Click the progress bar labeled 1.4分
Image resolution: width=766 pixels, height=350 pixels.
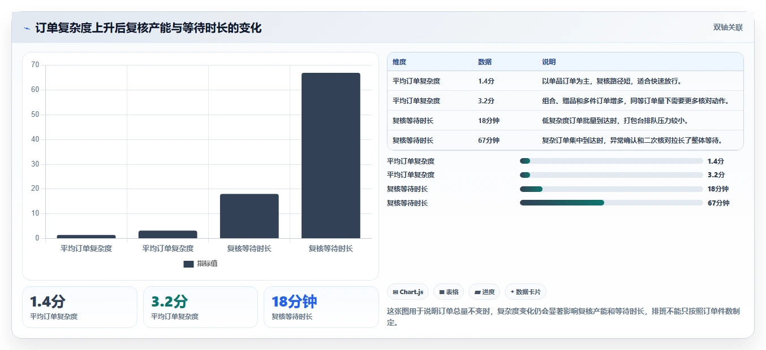tap(611, 161)
